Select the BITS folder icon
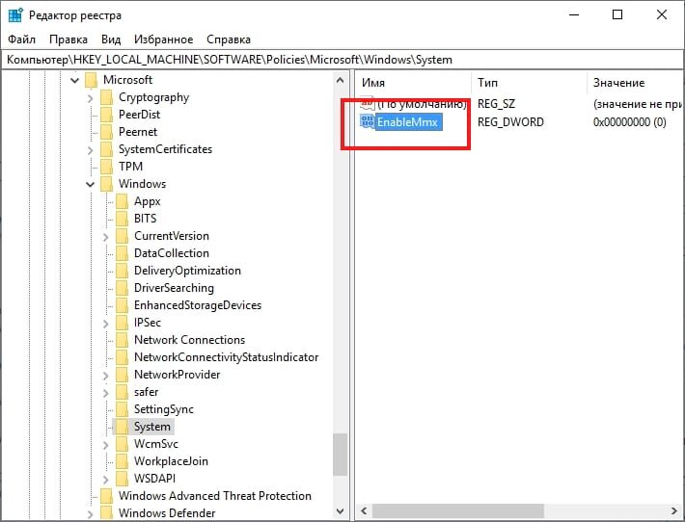Viewport: 685px width, 522px height. 122,219
